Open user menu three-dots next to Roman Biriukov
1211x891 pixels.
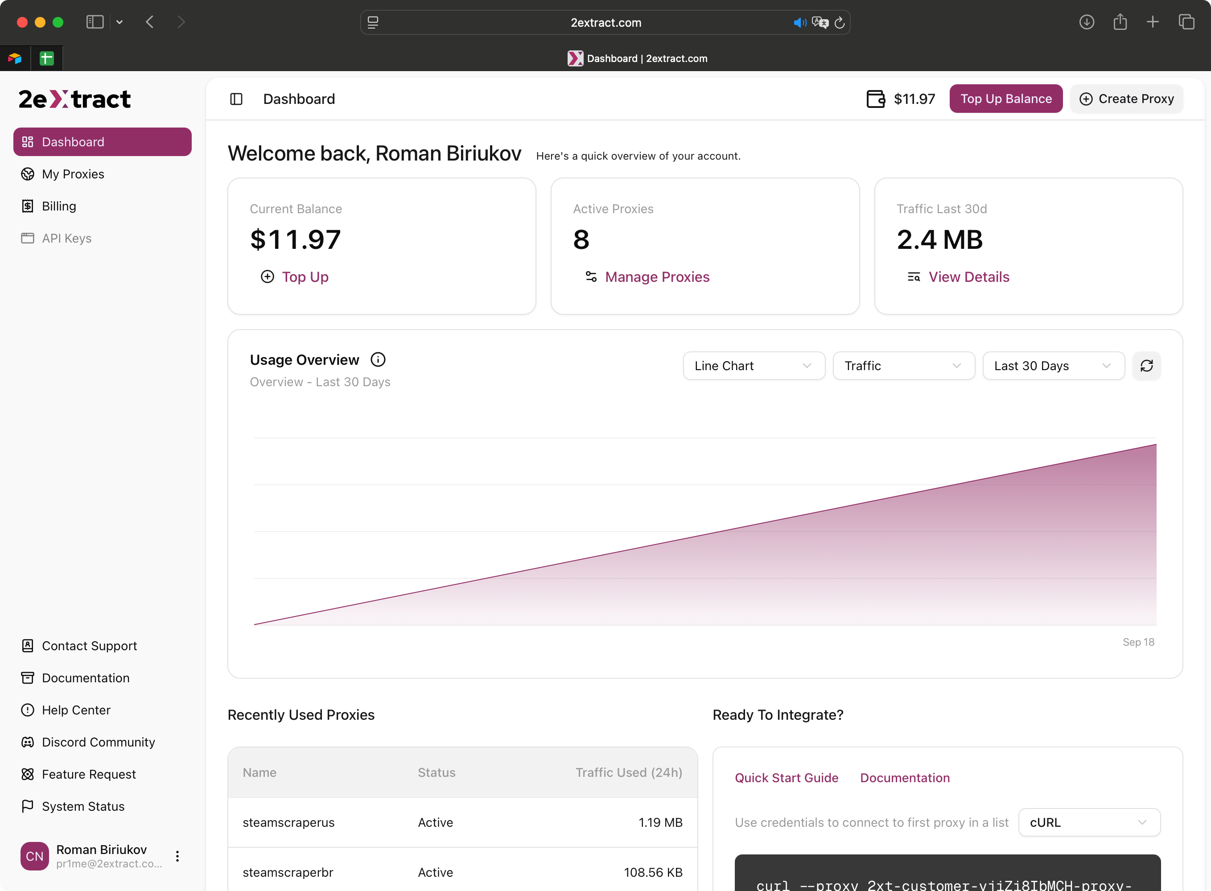click(177, 856)
